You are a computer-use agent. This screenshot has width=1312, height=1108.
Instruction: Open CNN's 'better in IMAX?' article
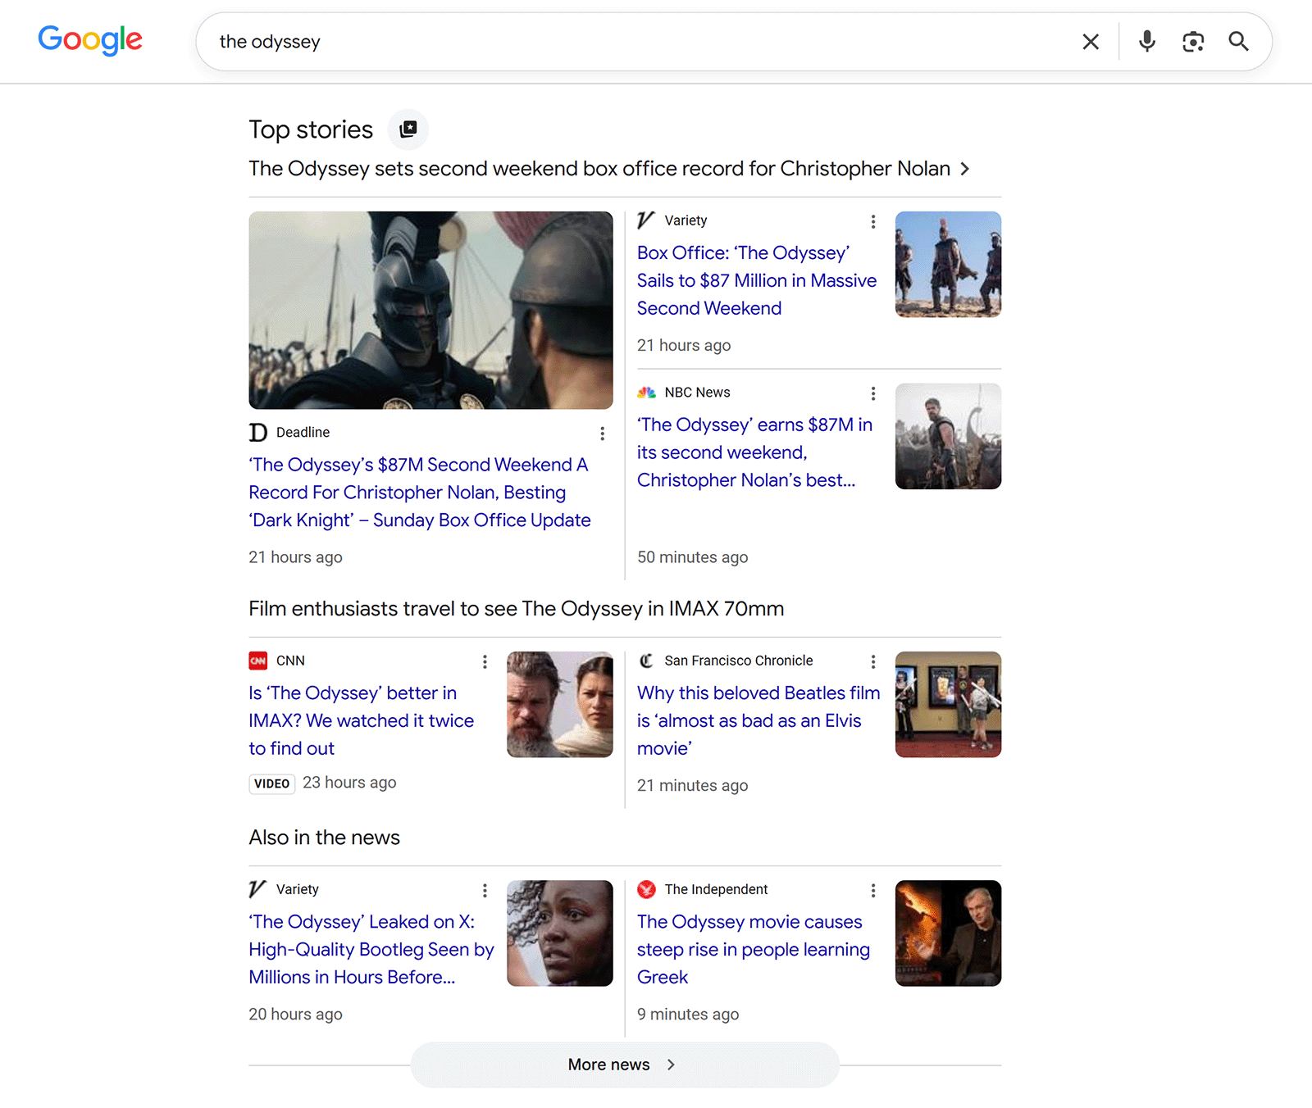362,720
